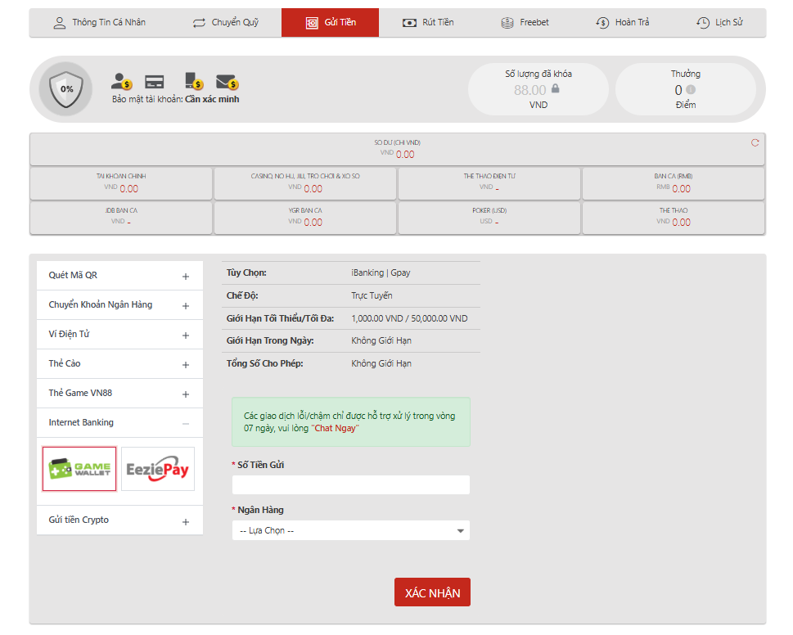
Task: Click the email verification icon
Action: [x=227, y=82]
